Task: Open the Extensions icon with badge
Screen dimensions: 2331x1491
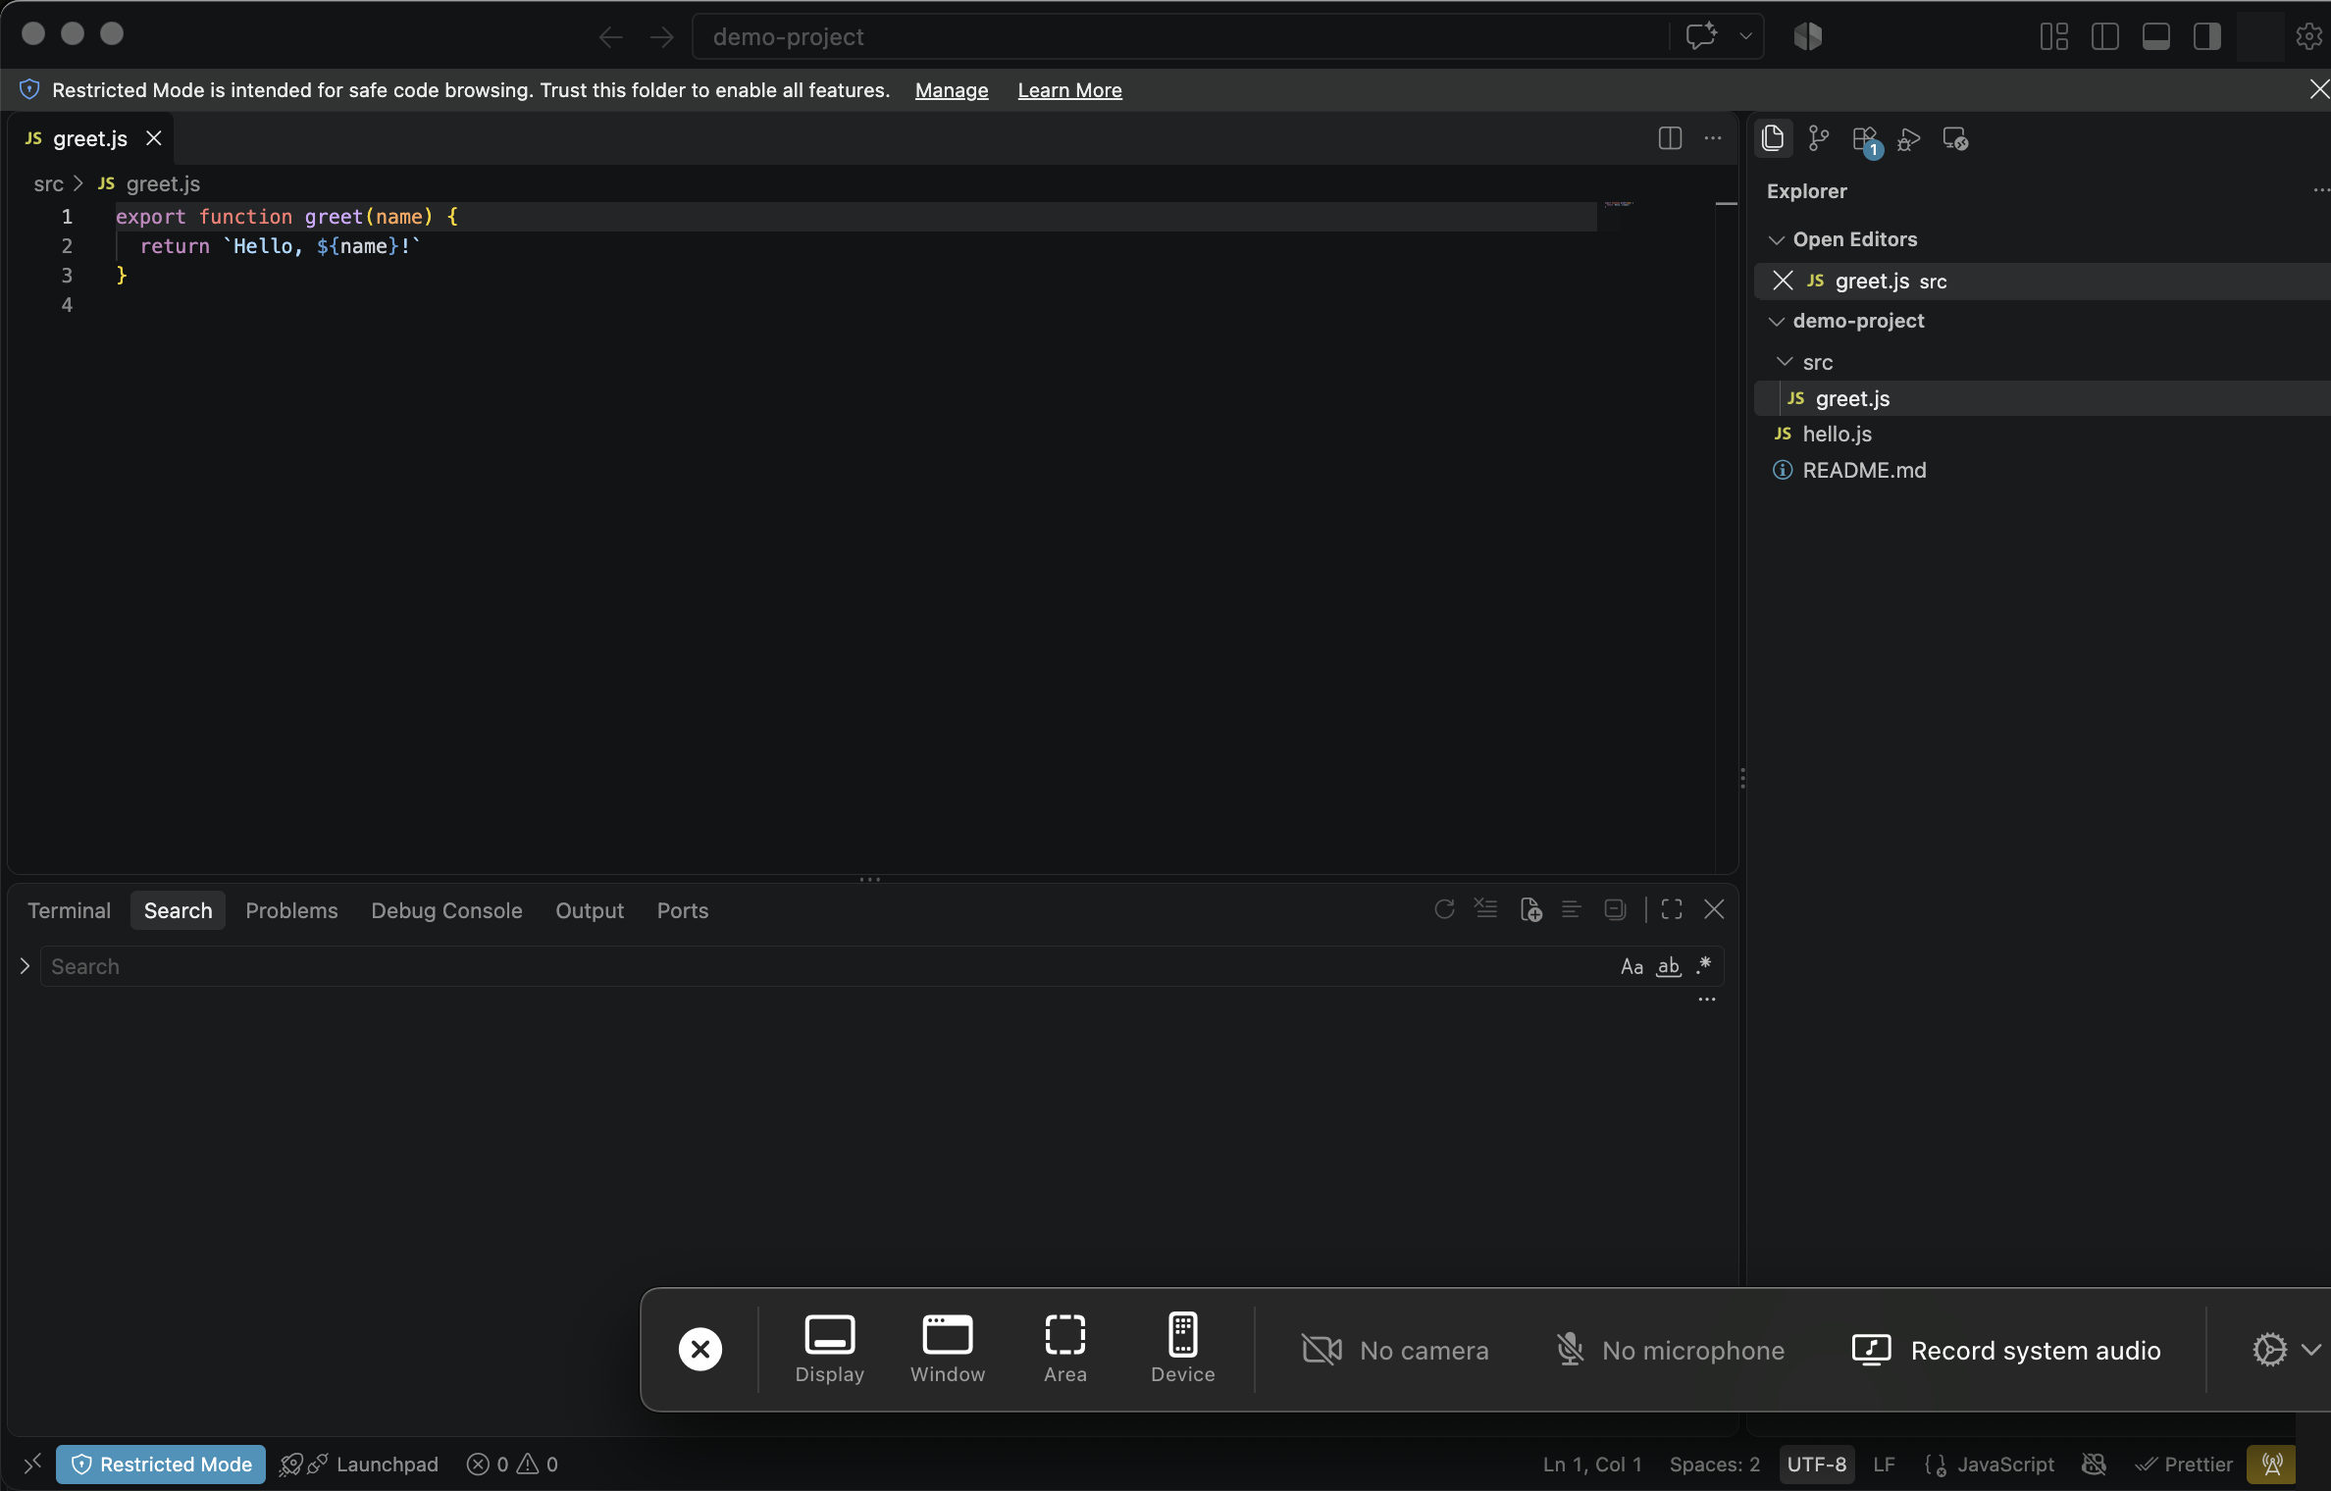Action: click(1866, 140)
